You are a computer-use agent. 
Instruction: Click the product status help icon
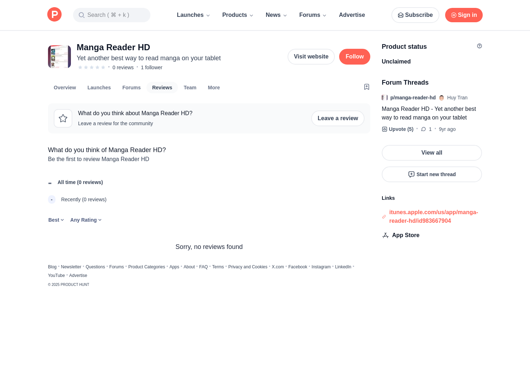(479, 46)
